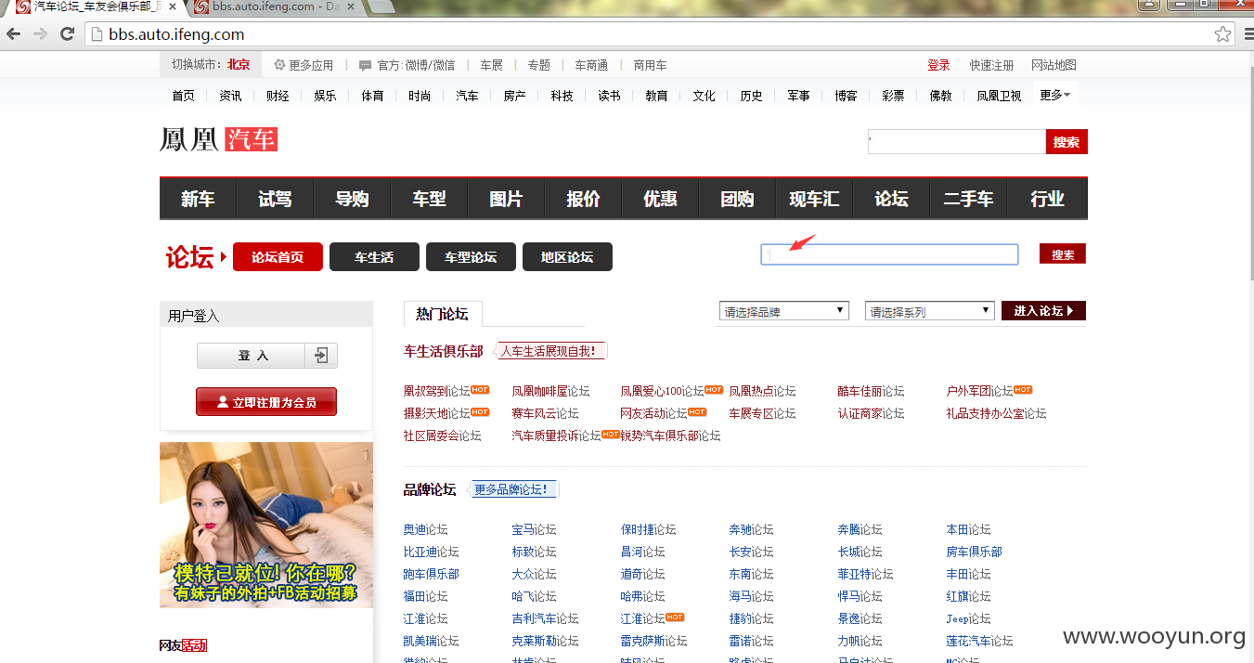
Task: Click the forum 搜索 dark red button
Action: tap(1063, 254)
